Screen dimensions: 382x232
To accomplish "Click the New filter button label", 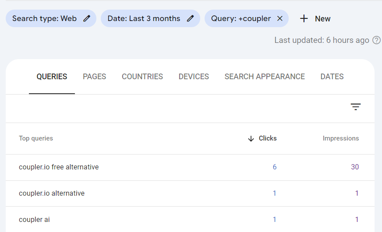I will [x=322, y=19].
